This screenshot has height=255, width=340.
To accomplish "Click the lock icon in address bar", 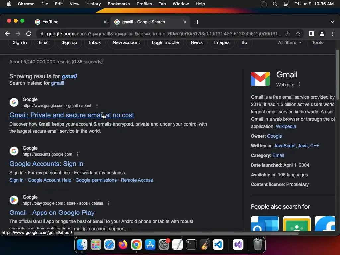I will (42, 34).
